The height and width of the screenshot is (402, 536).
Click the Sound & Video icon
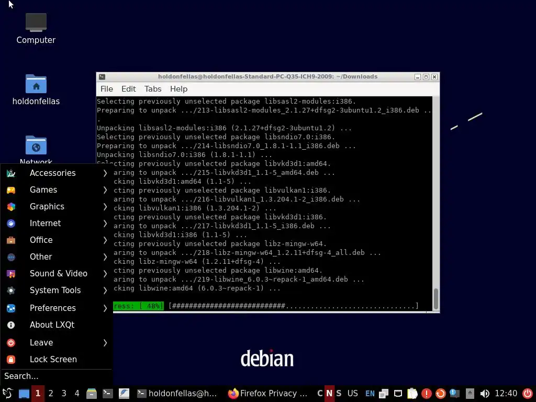[x=11, y=273]
